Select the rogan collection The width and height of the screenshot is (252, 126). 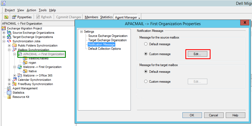[x=32, y=63]
